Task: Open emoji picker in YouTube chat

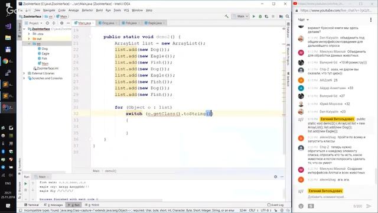Action: (x=301, y=206)
